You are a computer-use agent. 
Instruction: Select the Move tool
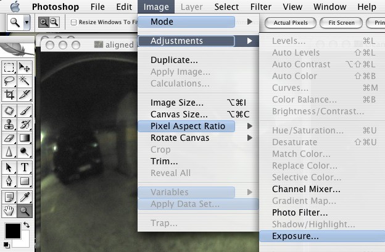click(25, 67)
